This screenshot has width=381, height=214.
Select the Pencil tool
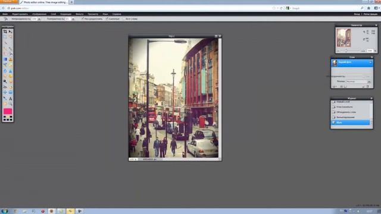coord(5,49)
